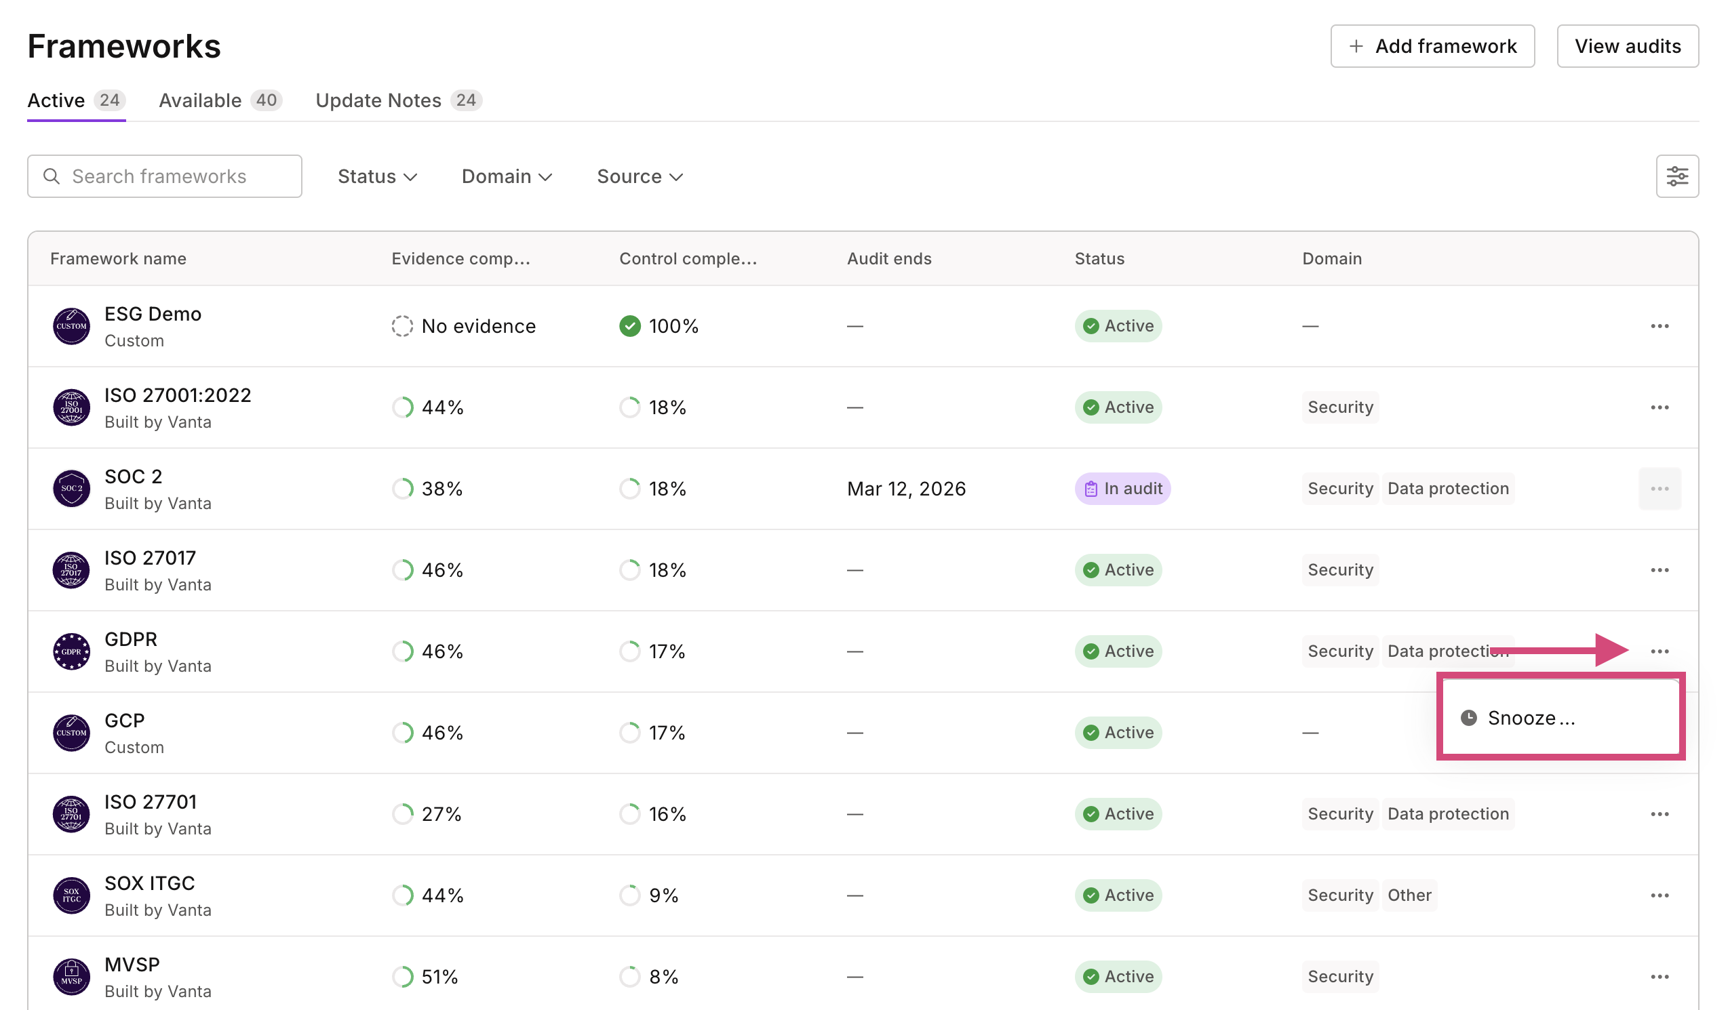Switch to the Active tab

[76, 101]
